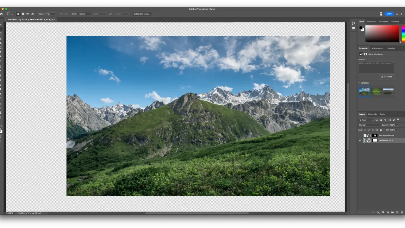Click the foreground color swatch in Color panel
This screenshot has width=405, height=228.
click(361, 28)
